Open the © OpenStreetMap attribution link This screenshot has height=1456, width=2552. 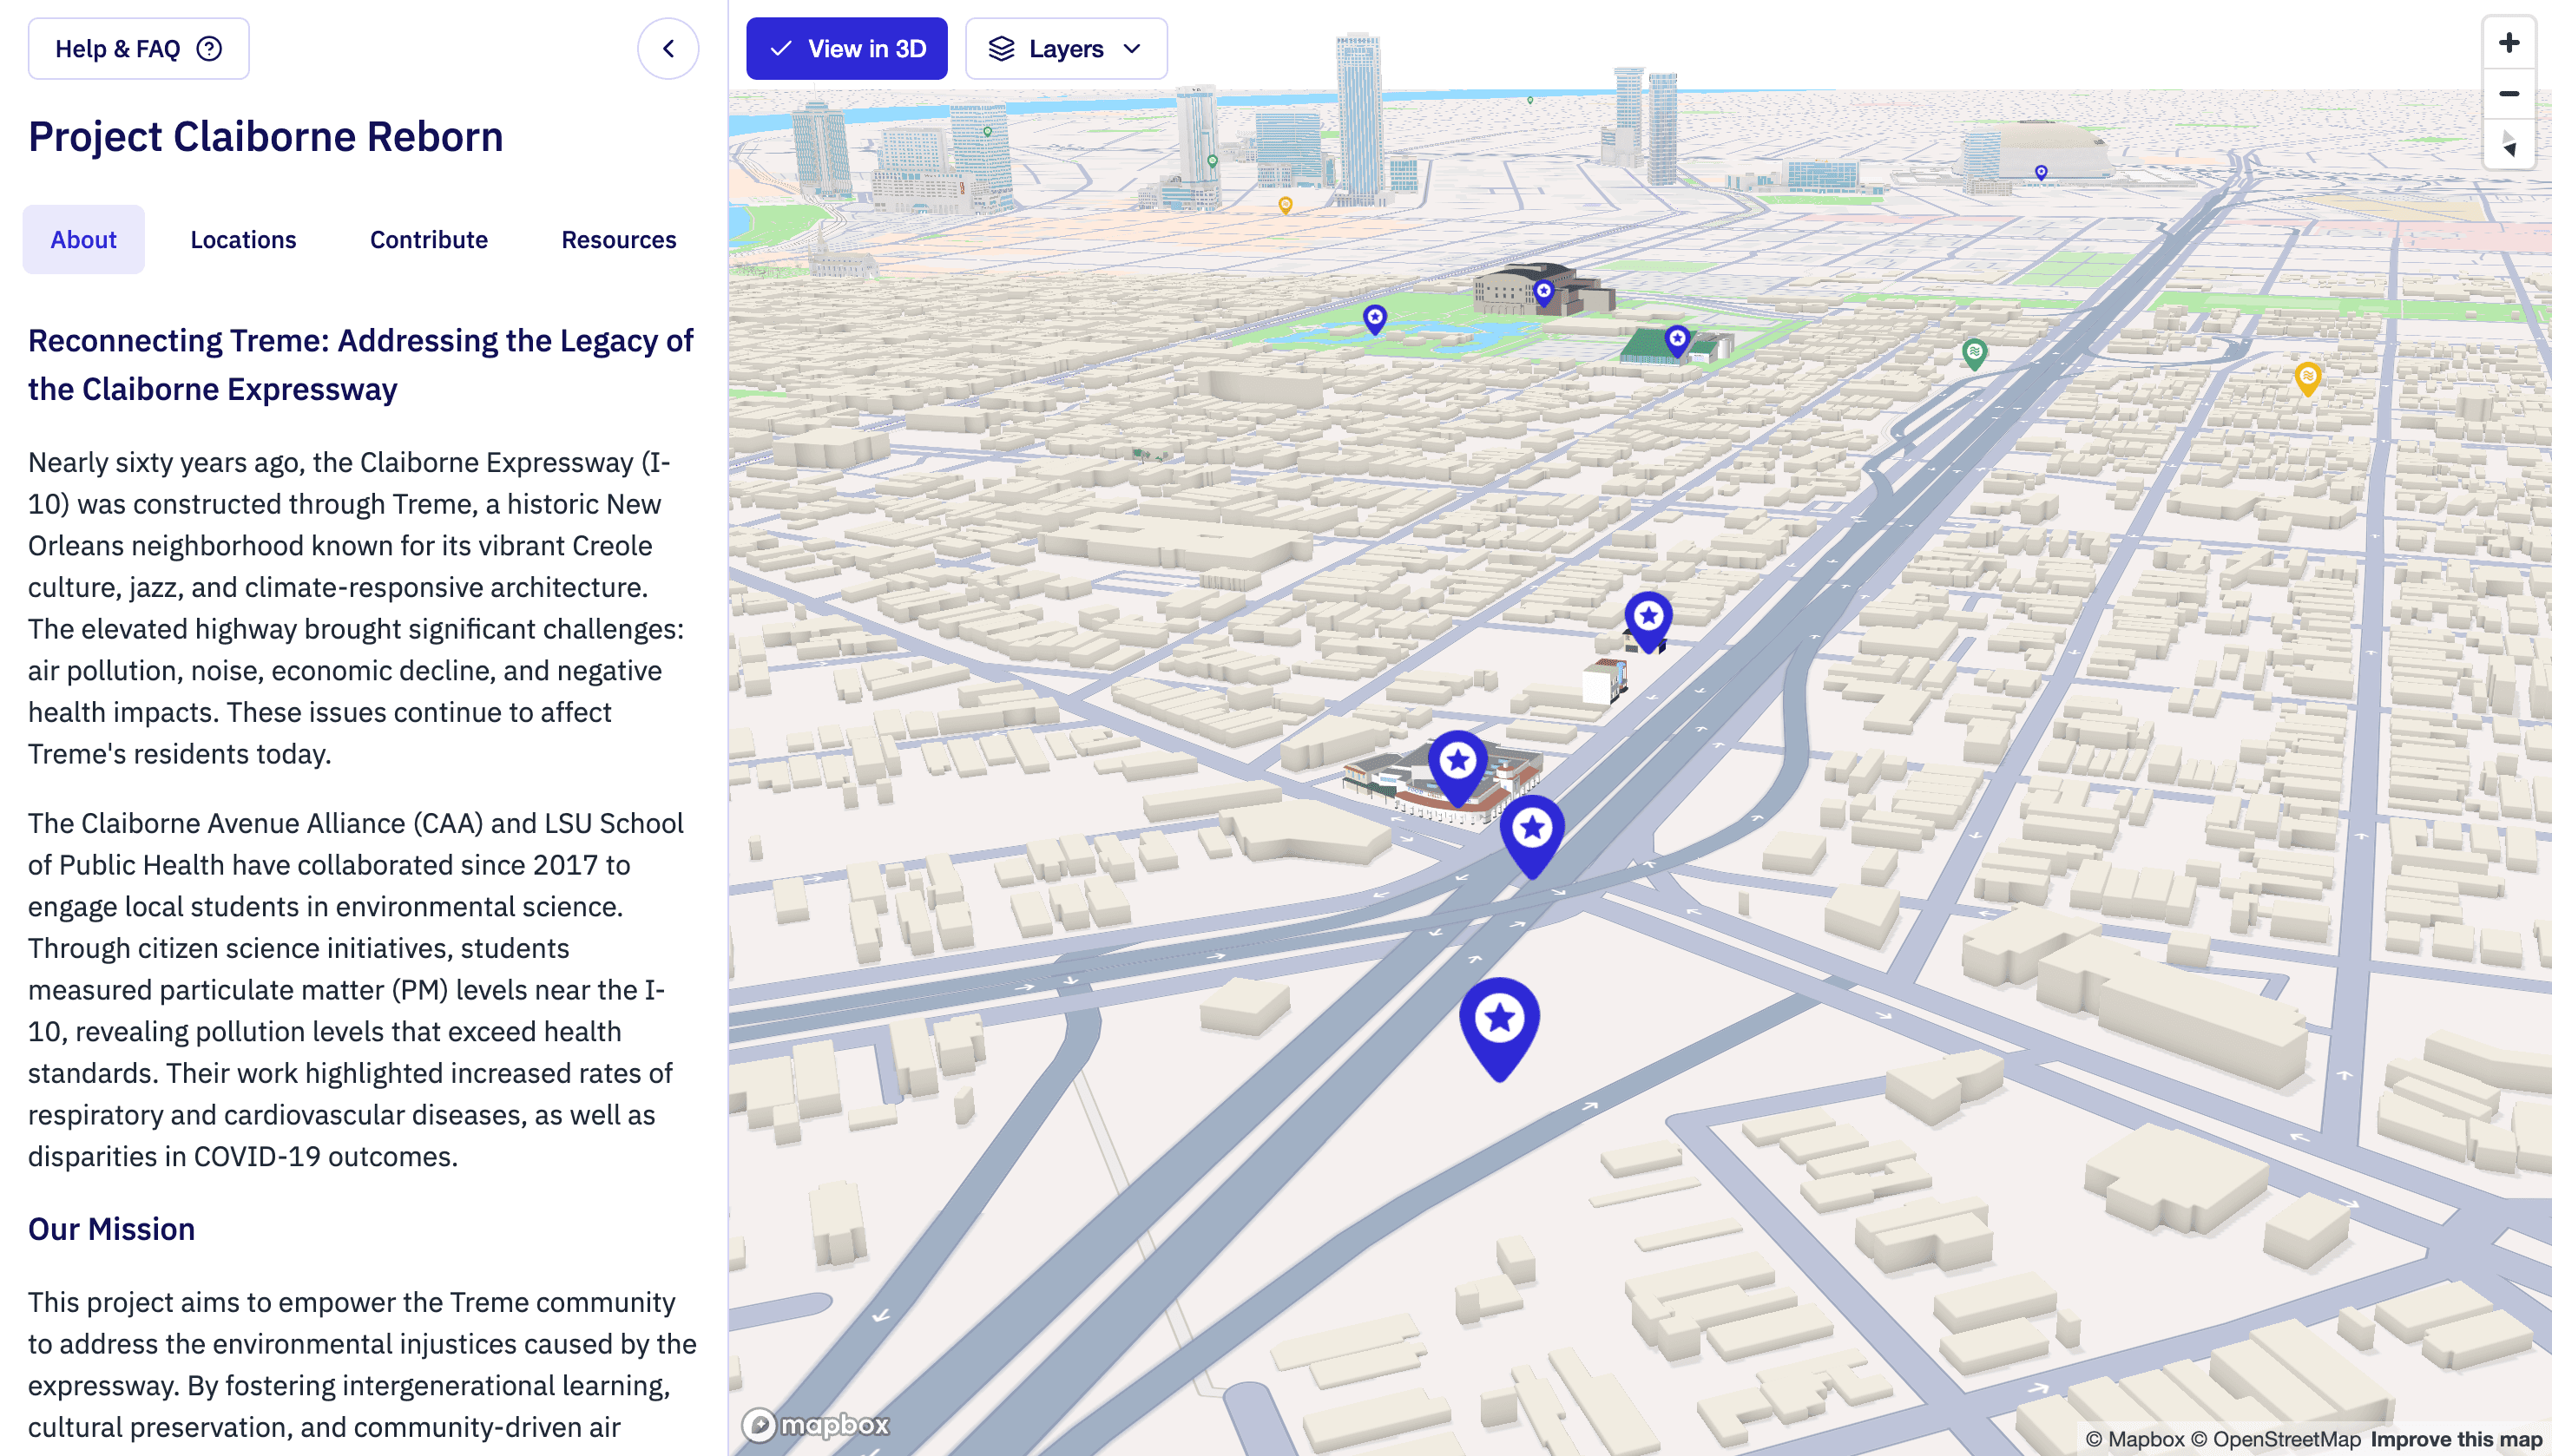[x=2276, y=1439]
